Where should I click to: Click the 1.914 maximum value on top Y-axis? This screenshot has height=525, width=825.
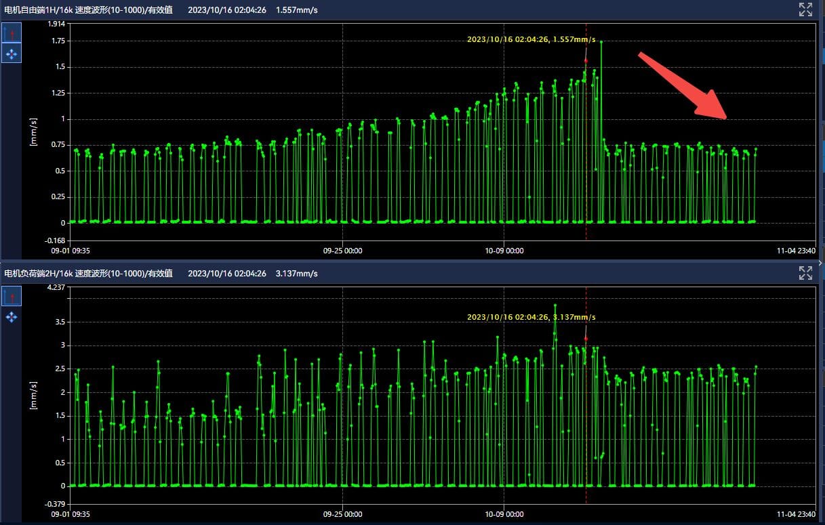[x=56, y=24]
